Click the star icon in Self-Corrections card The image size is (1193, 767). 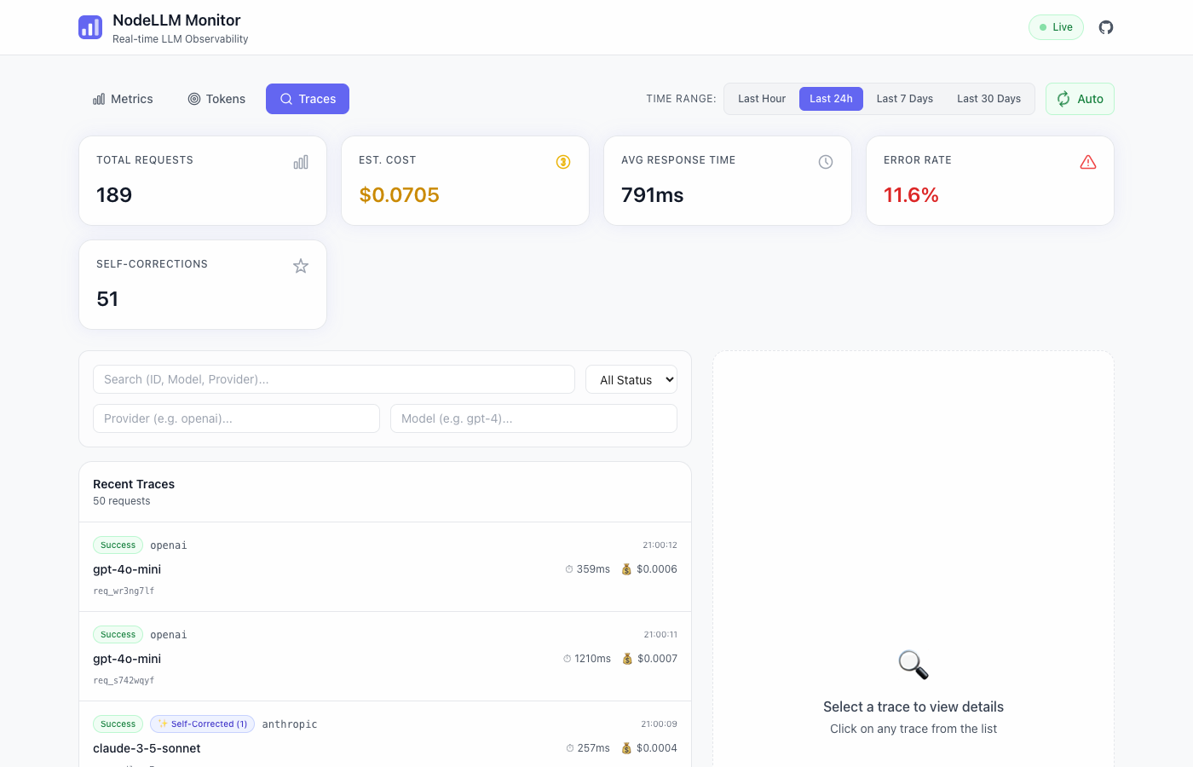point(301,266)
